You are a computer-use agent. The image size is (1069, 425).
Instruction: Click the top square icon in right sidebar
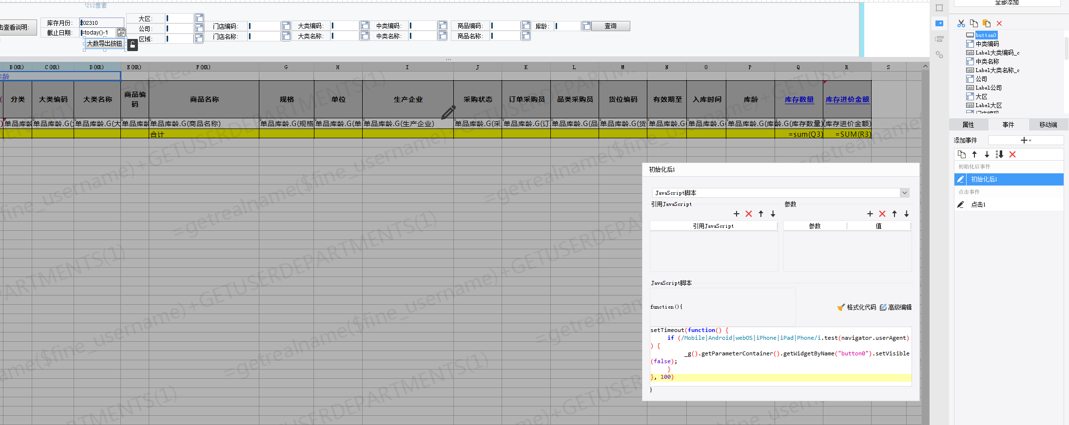pyautogui.click(x=939, y=8)
